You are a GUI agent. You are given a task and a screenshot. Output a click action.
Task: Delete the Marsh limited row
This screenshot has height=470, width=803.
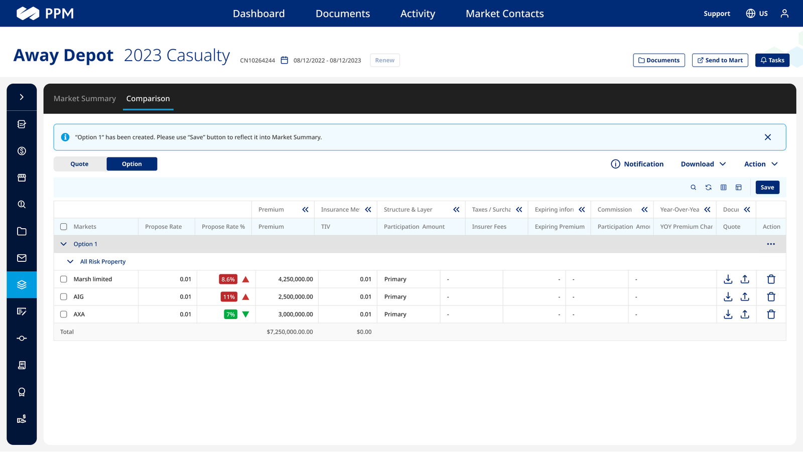pos(771,279)
